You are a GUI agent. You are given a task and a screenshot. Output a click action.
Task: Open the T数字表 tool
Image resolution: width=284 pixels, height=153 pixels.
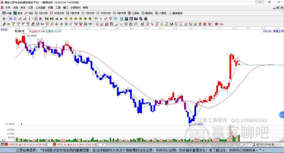pyautogui.click(x=119, y=13)
